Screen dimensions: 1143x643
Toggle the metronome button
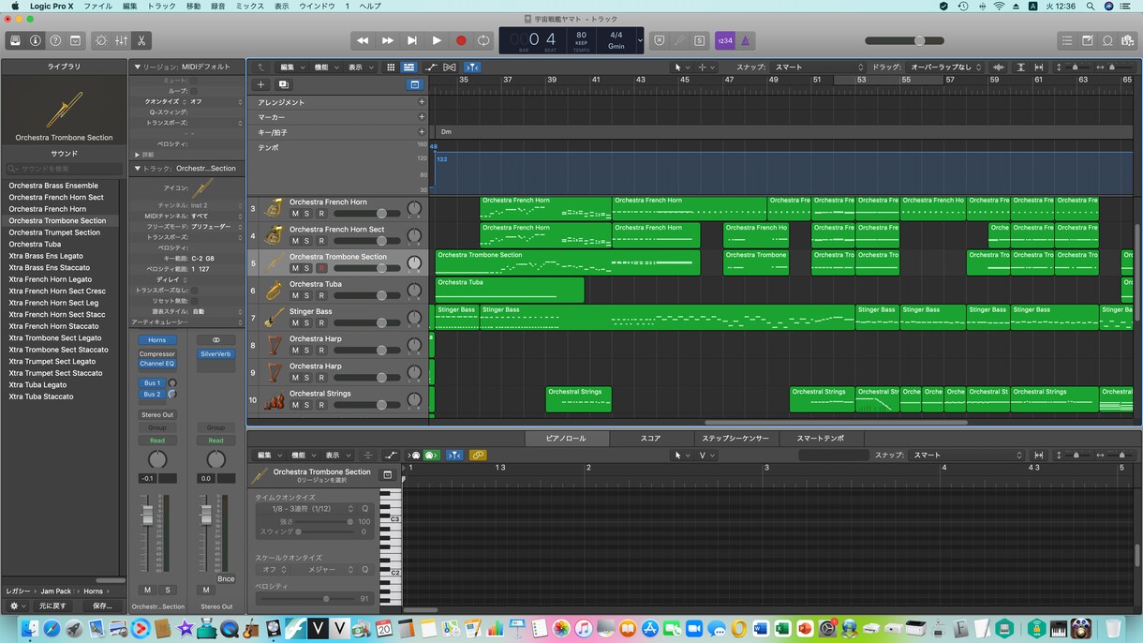coord(746,40)
